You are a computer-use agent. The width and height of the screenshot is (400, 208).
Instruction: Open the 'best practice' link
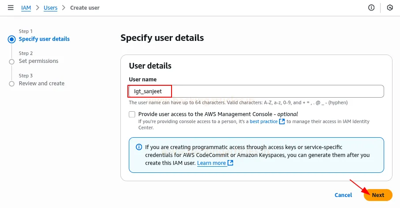click(x=263, y=121)
